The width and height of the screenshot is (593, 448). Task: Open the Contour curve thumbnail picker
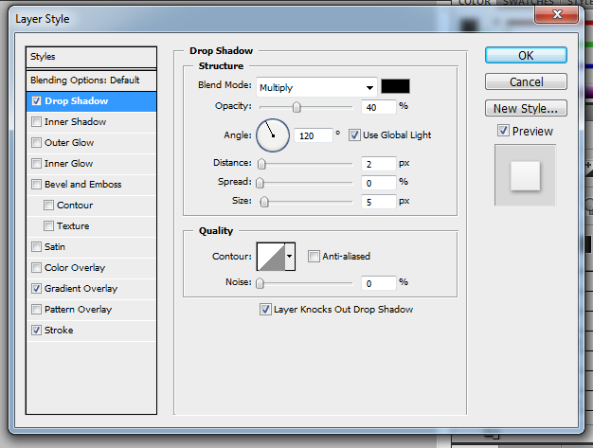coord(271,257)
